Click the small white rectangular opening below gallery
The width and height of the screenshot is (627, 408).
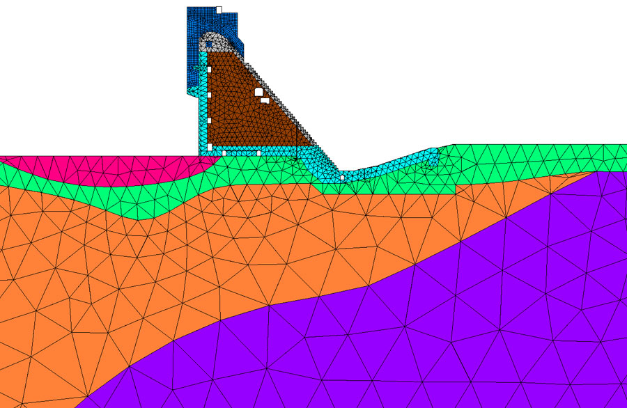[x=265, y=100]
